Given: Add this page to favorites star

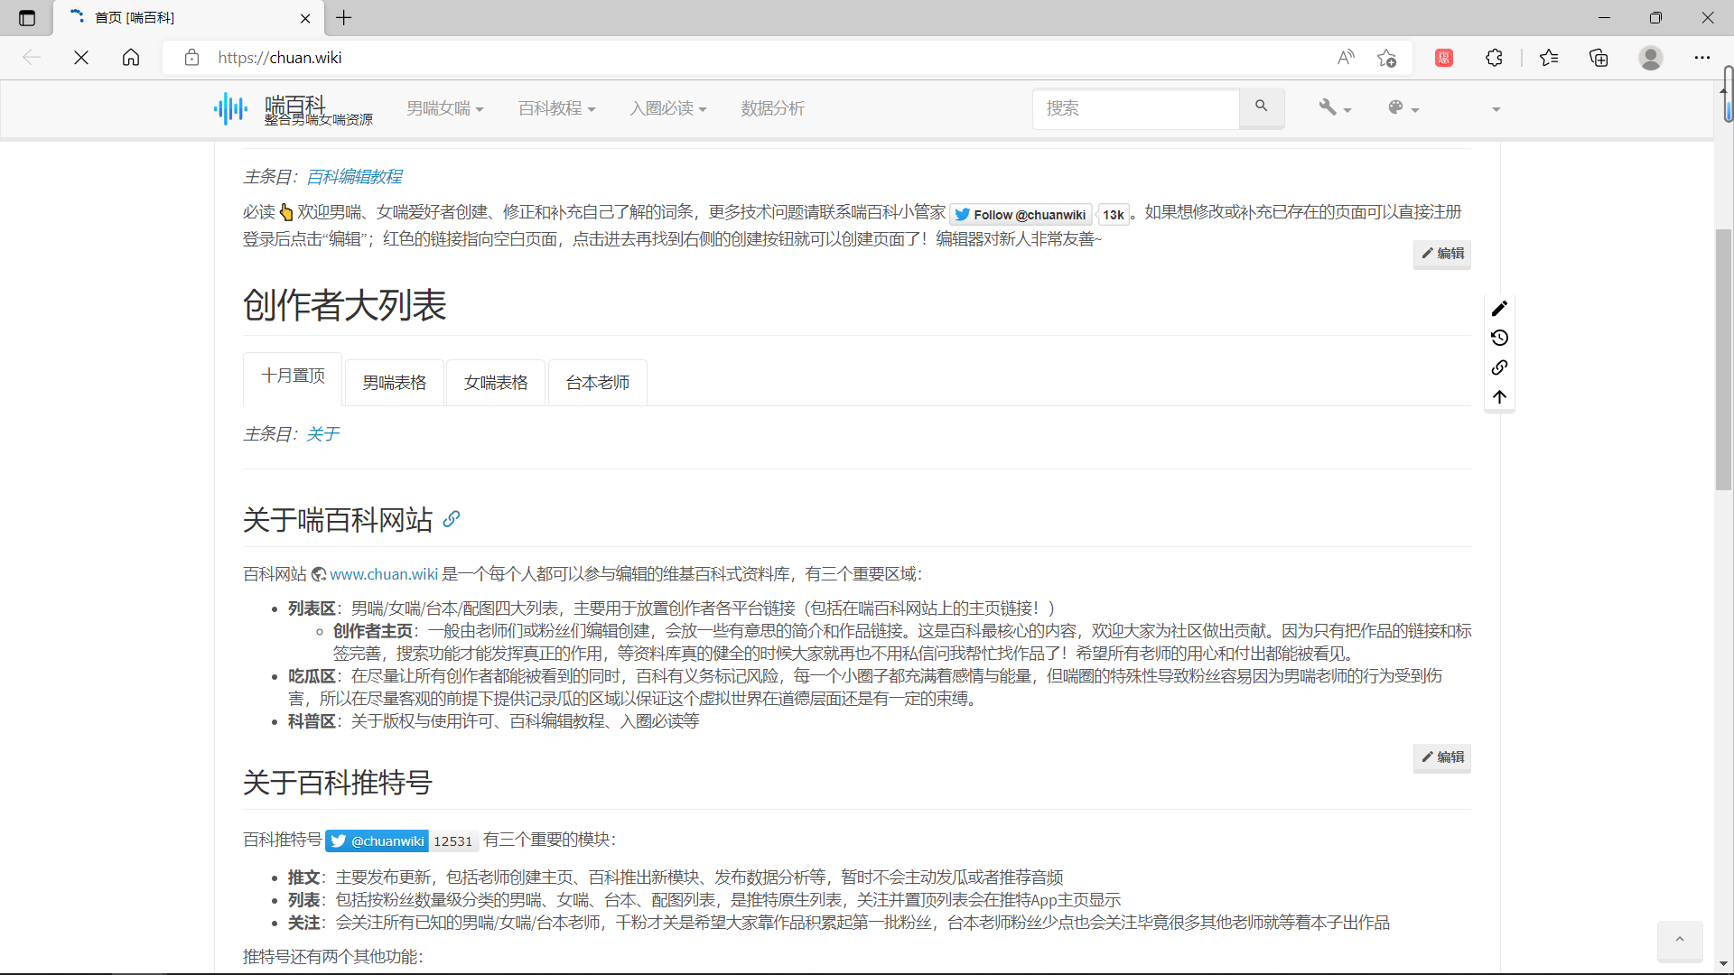Looking at the screenshot, I should click(1386, 58).
